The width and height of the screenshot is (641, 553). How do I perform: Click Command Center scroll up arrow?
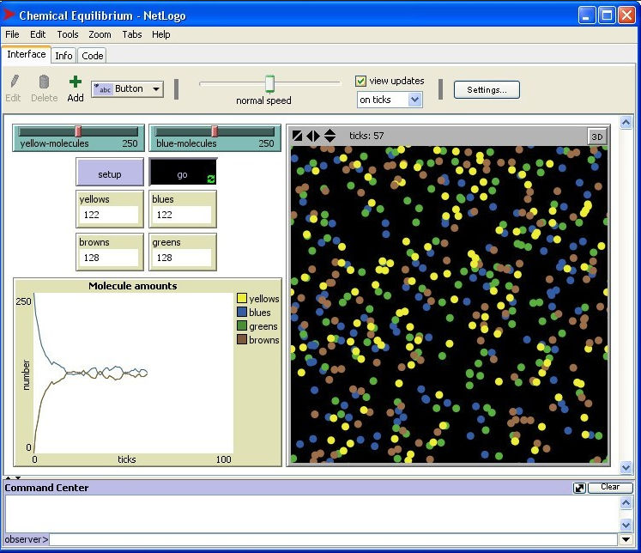(x=626, y=502)
